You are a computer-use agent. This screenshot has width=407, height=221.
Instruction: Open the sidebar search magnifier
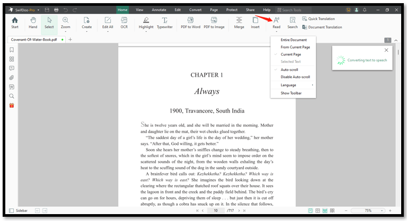coord(12,96)
